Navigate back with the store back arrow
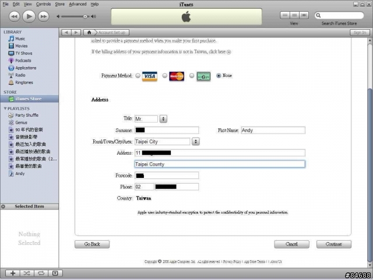 tap(66, 33)
